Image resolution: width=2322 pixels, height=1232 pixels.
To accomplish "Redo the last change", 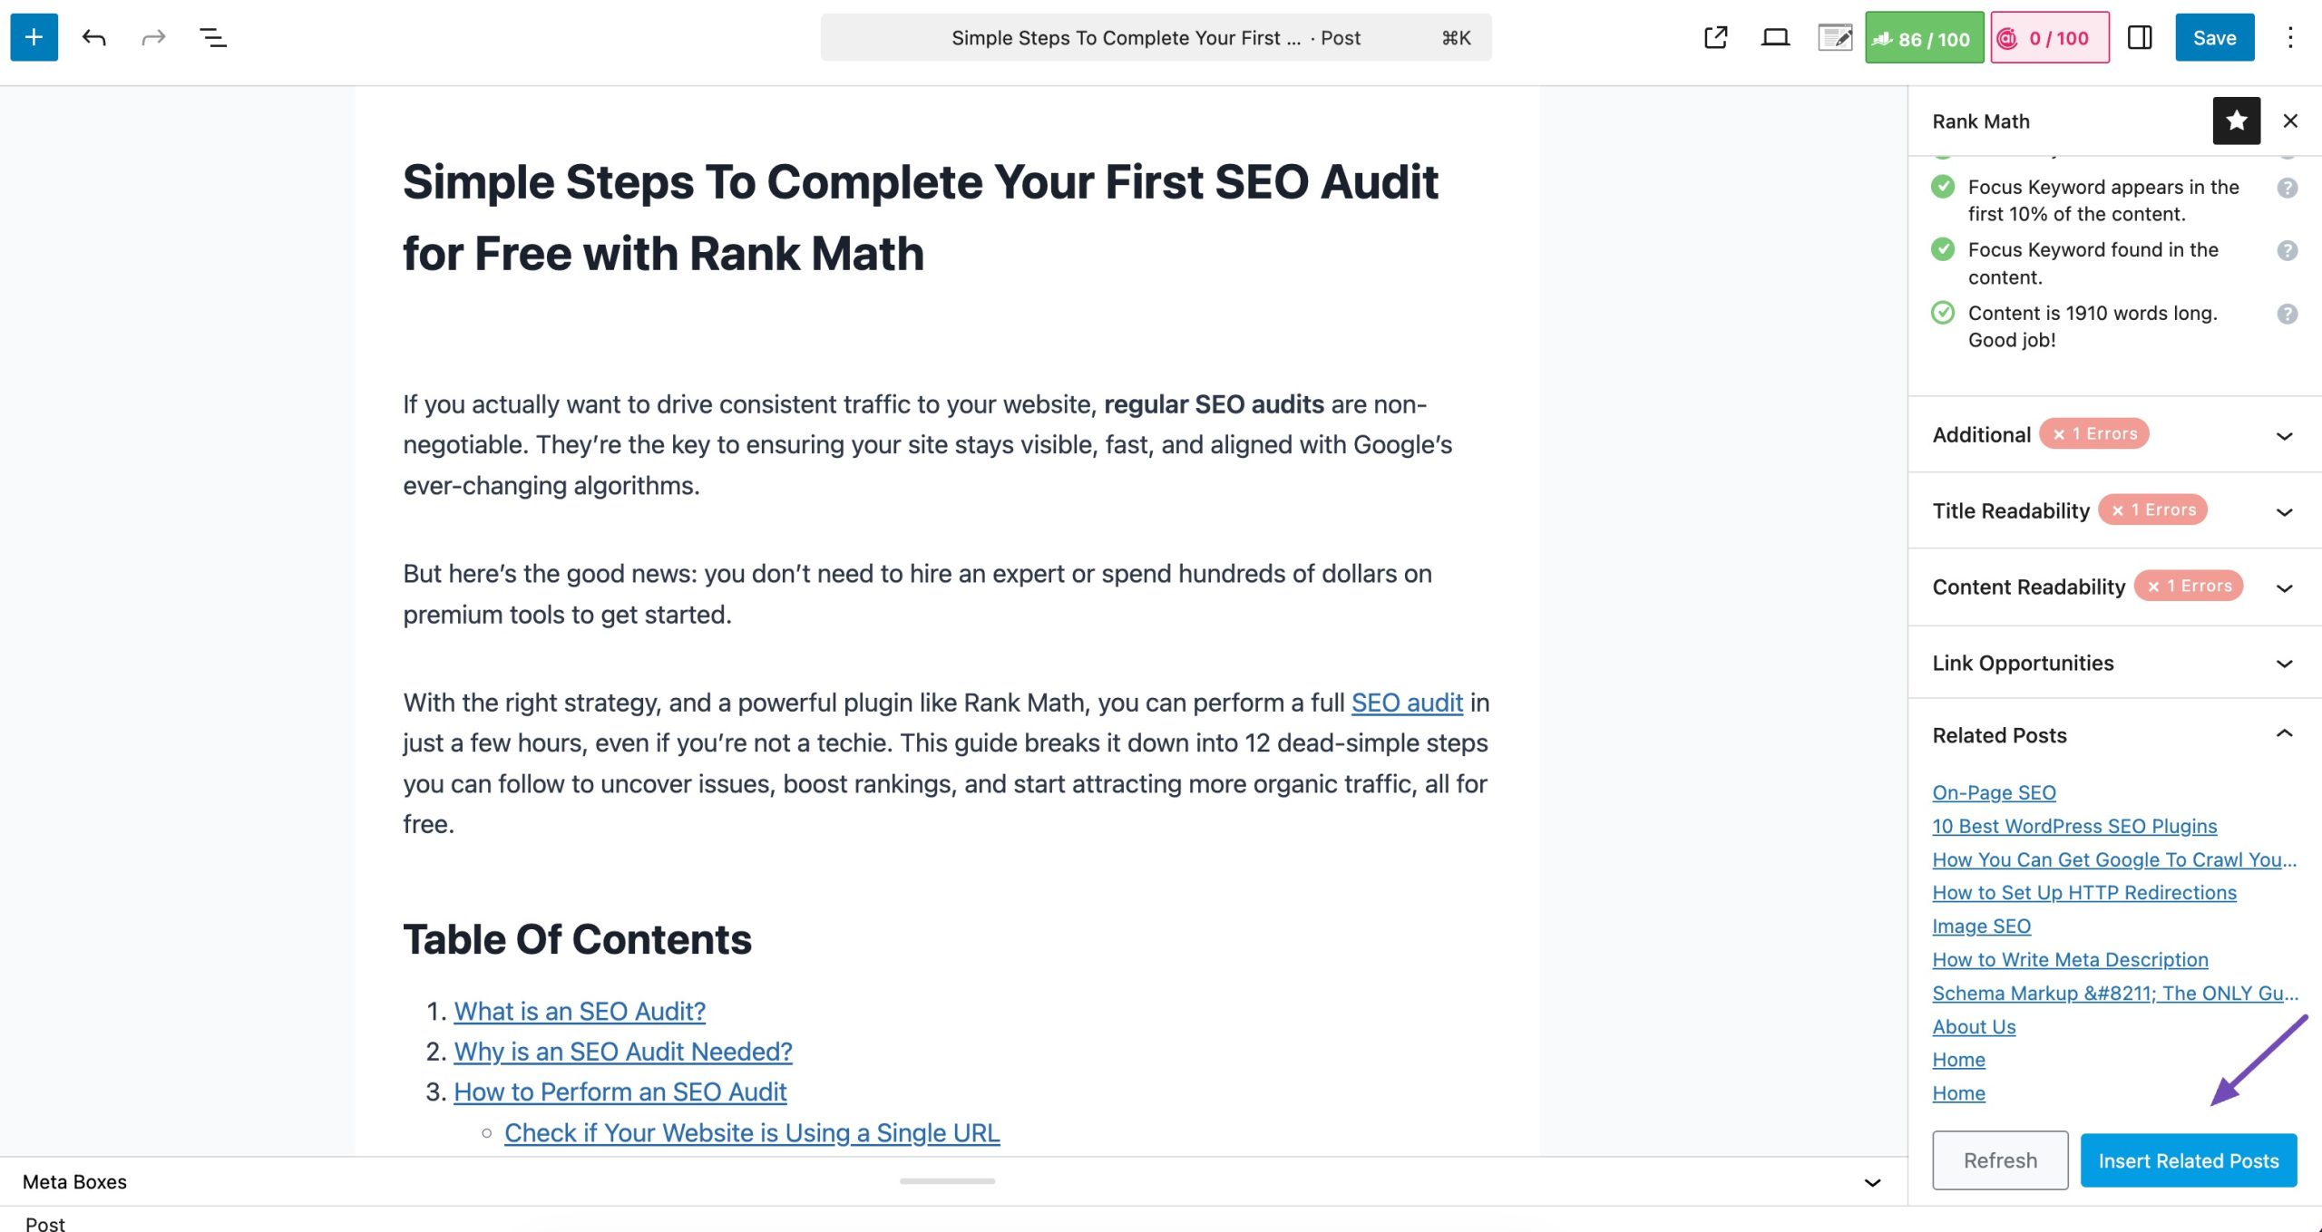I will [x=152, y=37].
